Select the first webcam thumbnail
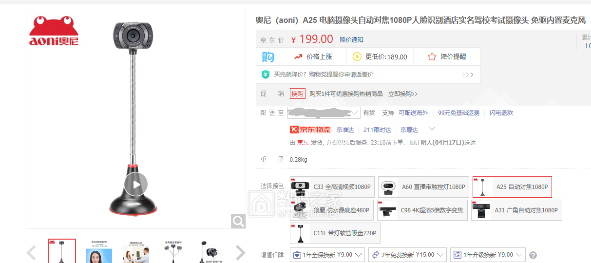591x263 pixels. click(x=62, y=251)
